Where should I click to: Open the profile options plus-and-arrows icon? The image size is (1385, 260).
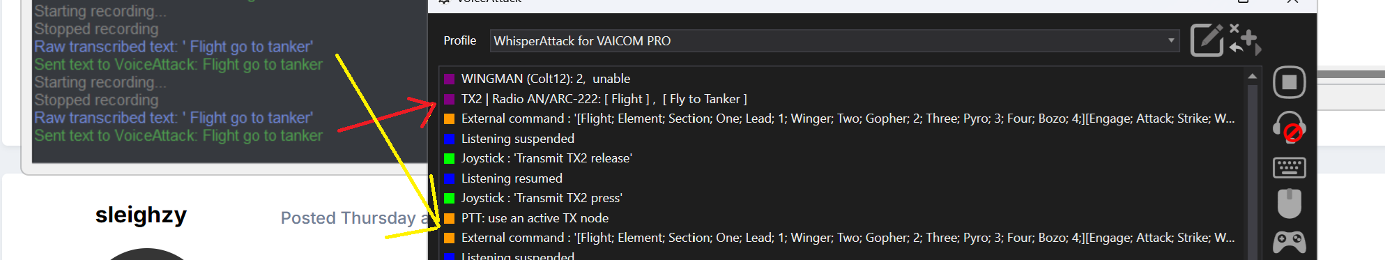point(1245,40)
